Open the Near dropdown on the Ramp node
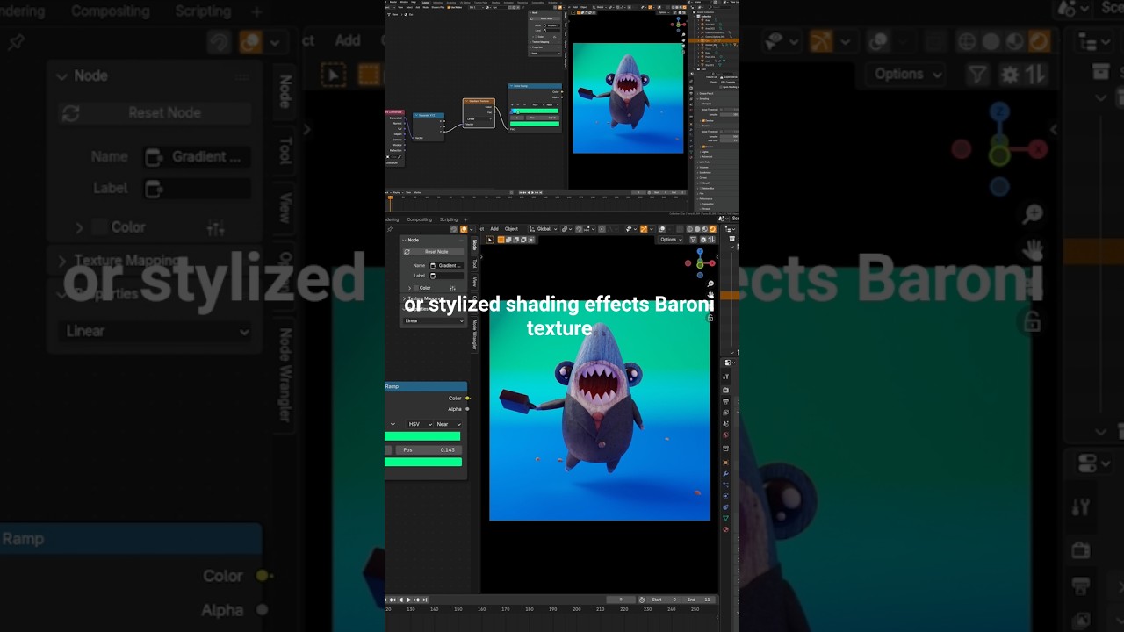Screen dimensions: 1124x632 tap(448, 424)
